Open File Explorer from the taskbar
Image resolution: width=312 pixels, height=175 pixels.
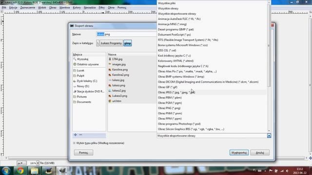point(34,171)
